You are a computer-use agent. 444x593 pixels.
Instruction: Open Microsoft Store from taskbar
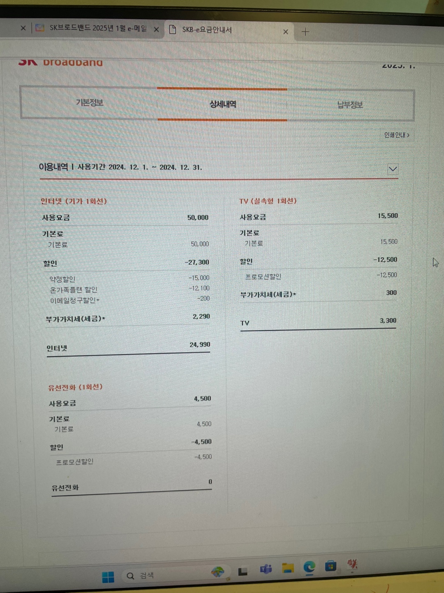point(331,566)
